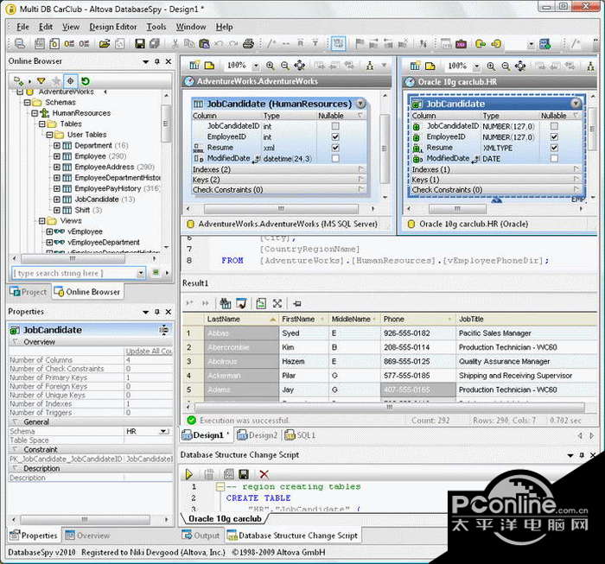
Task: Click the Paste clipboard icon
Action: (x=204, y=43)
